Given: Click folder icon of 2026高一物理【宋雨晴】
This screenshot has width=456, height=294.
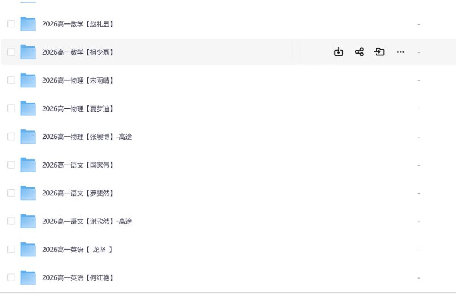Looking at the screenshot, I should pyautogui.click(x=28, y=80).
